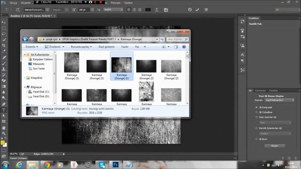Open the 200 pt font size dropdown
Image resolution: width=301 pixels, height=169 pixels.
point(92,9)
